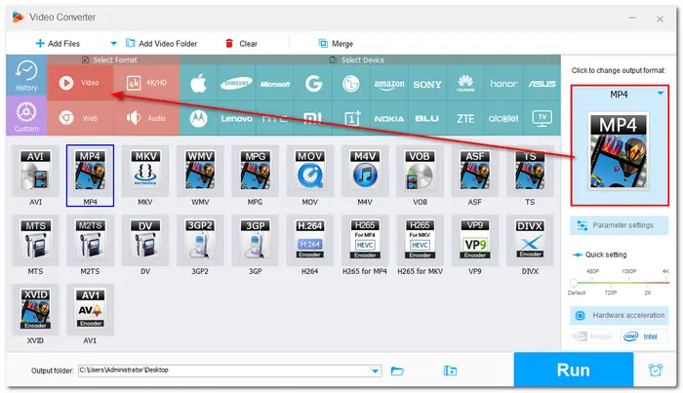Open the Custom tab

click(x=26, y=116)
